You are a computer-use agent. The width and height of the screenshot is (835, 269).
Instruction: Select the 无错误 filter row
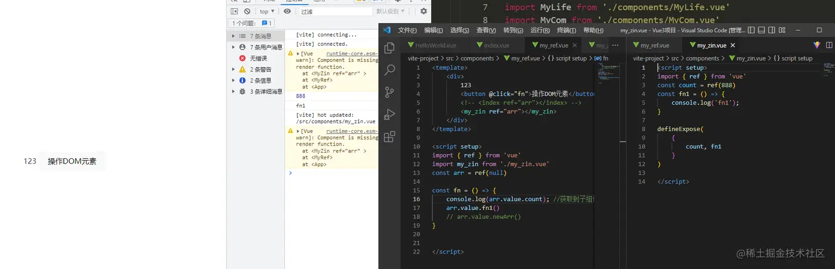[x=256, y=58]
